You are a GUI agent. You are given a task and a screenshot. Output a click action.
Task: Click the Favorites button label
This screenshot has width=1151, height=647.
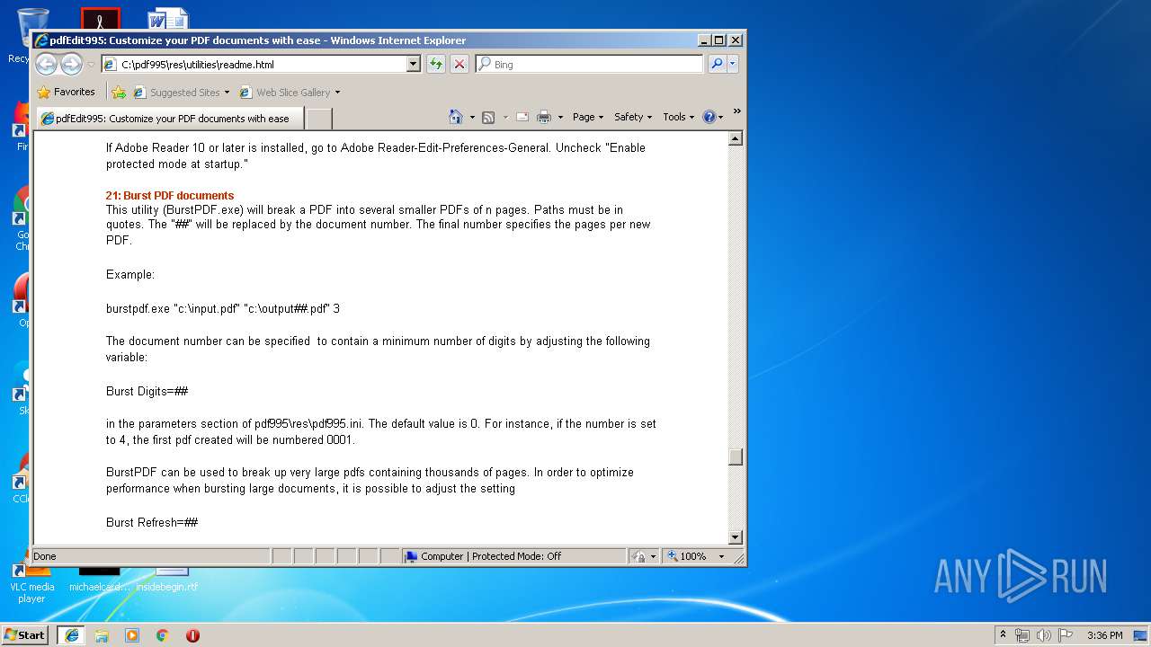(74, 92)
